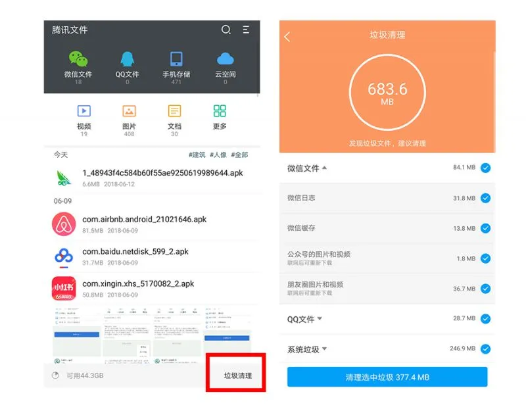The width and height of the screenshot is (526, 409).
Task: Uncheck the 微信缓存 13.8 MB checkbox
Action: 485,228
